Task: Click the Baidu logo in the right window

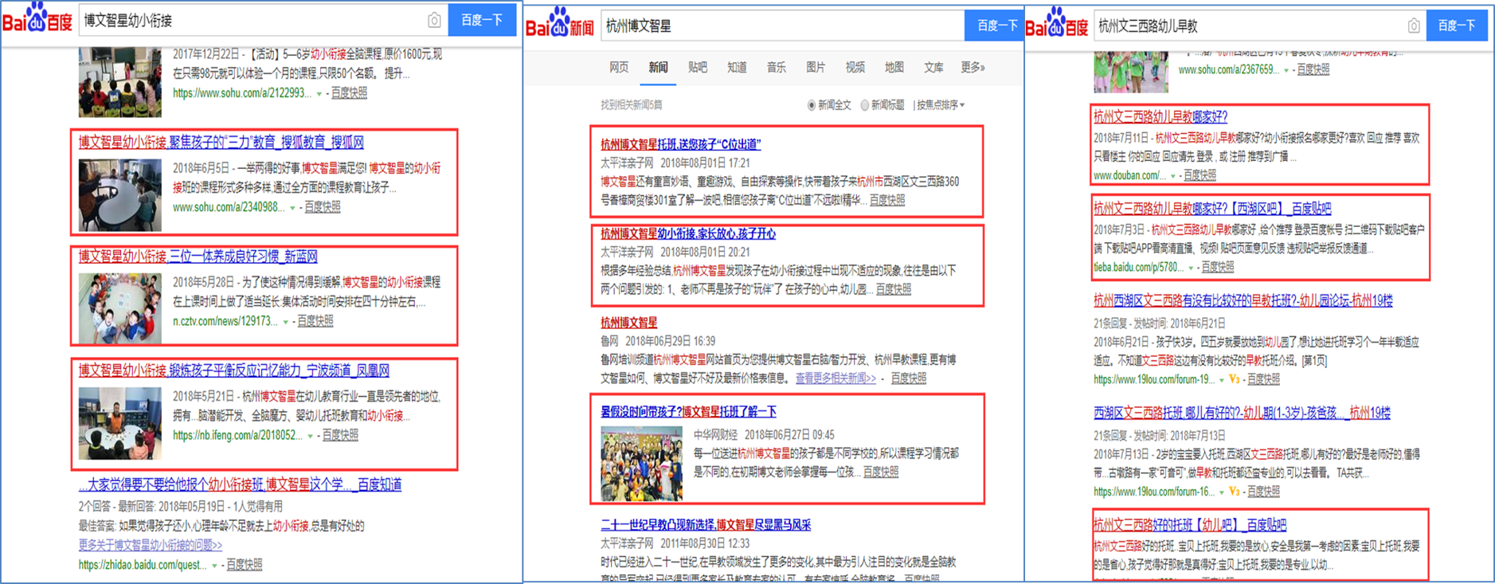Action: coord(1057,24)
